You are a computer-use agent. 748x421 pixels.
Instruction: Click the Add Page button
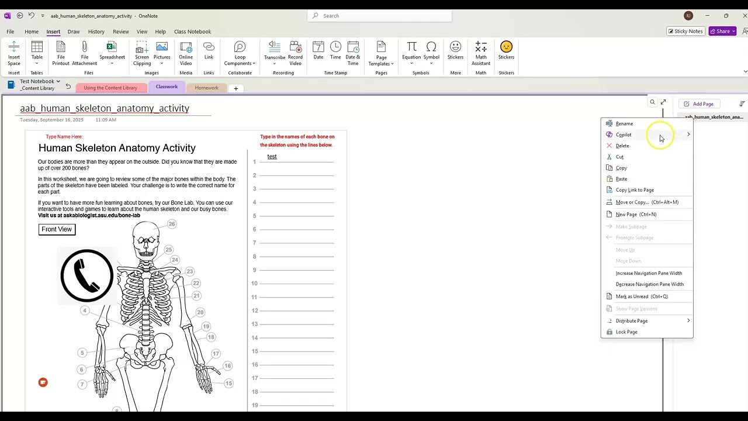[699, 104]
